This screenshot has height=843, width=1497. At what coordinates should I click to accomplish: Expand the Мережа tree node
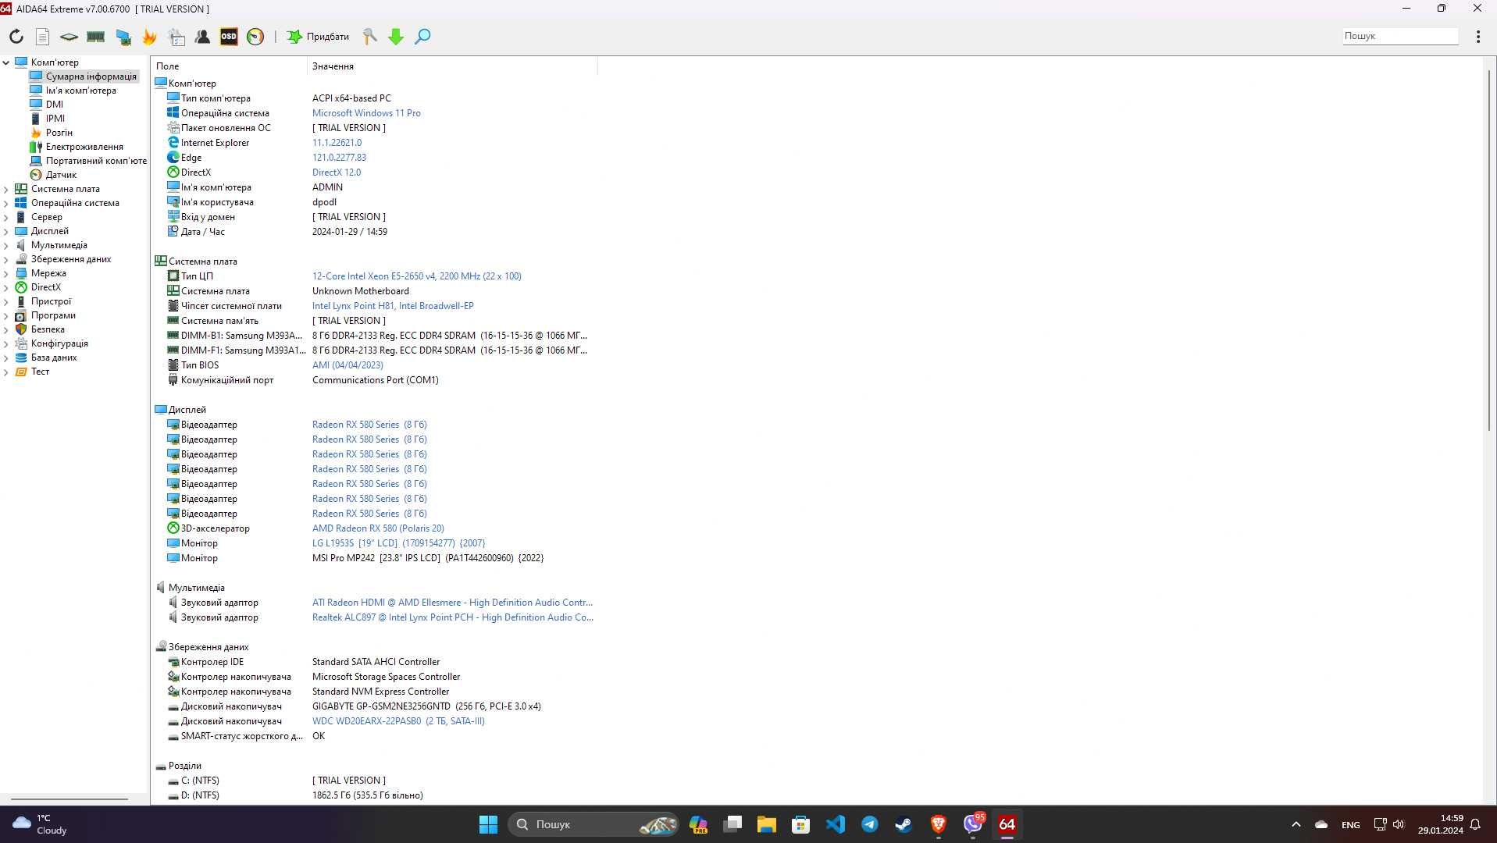[x=6, y=273]
